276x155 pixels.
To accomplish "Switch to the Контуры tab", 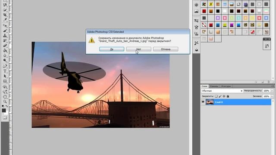I will click(226, 86).
